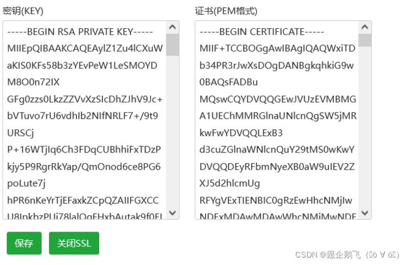Click the 0BAQsFADBu line in certificate box

coord(228,82)
